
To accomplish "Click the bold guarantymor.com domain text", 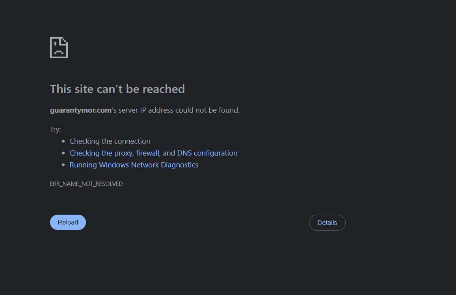I will pyautogui.click(x=80, y=110).
